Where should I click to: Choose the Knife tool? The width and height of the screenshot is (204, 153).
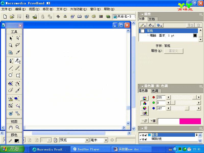tap(18, 90)
